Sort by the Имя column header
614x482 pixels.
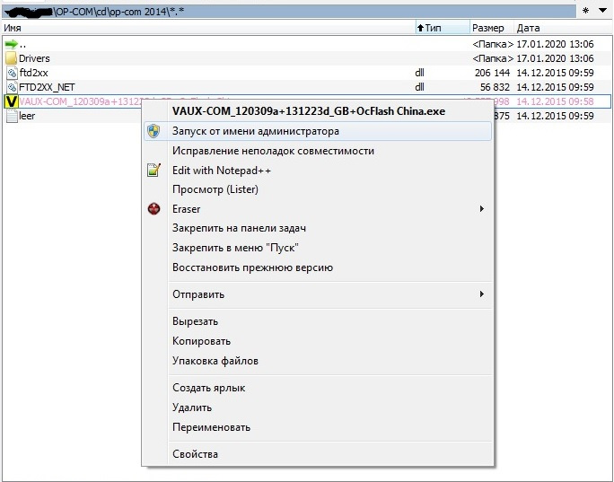(x=208, y=28)
